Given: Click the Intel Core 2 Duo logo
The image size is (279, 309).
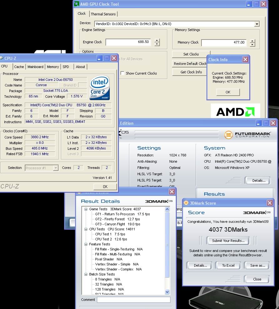Looking at the screenshot, I should click(100, 88).
